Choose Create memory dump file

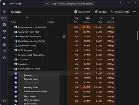[39, 91]
